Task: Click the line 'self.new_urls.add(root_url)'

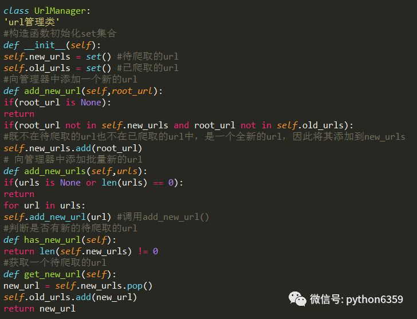Action: (73, 148)
